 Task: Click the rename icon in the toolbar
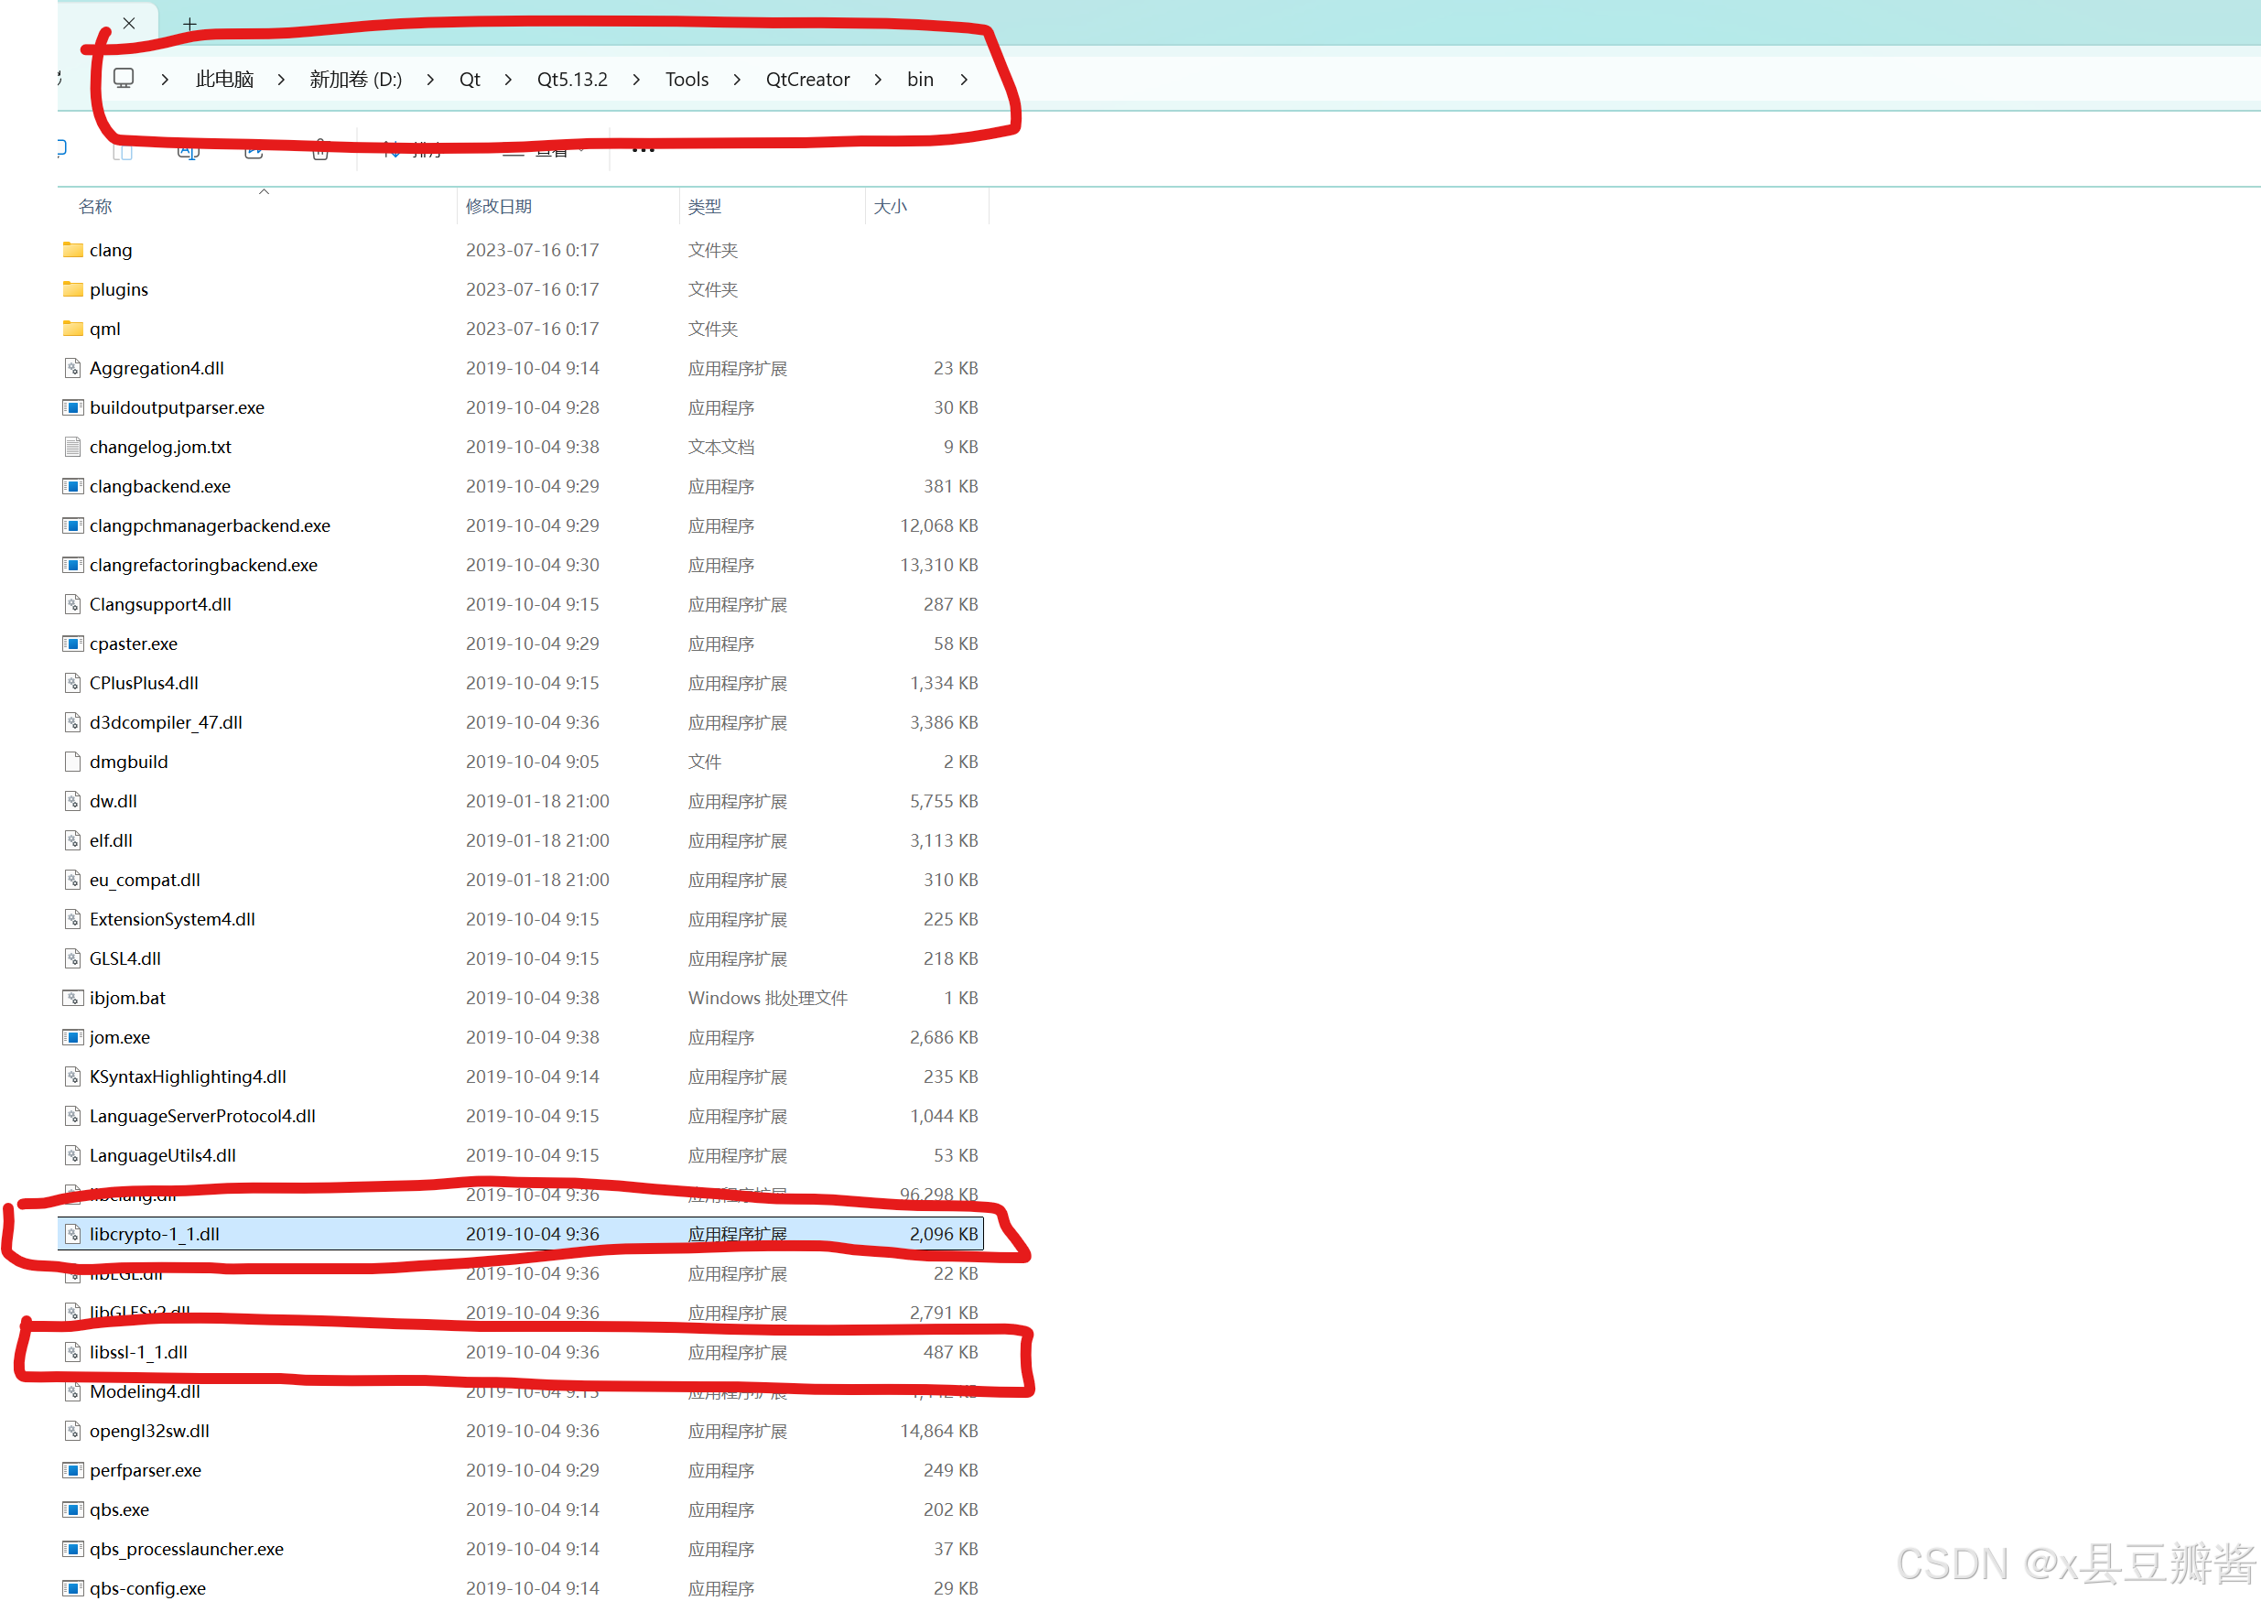(x=189, y=151)
